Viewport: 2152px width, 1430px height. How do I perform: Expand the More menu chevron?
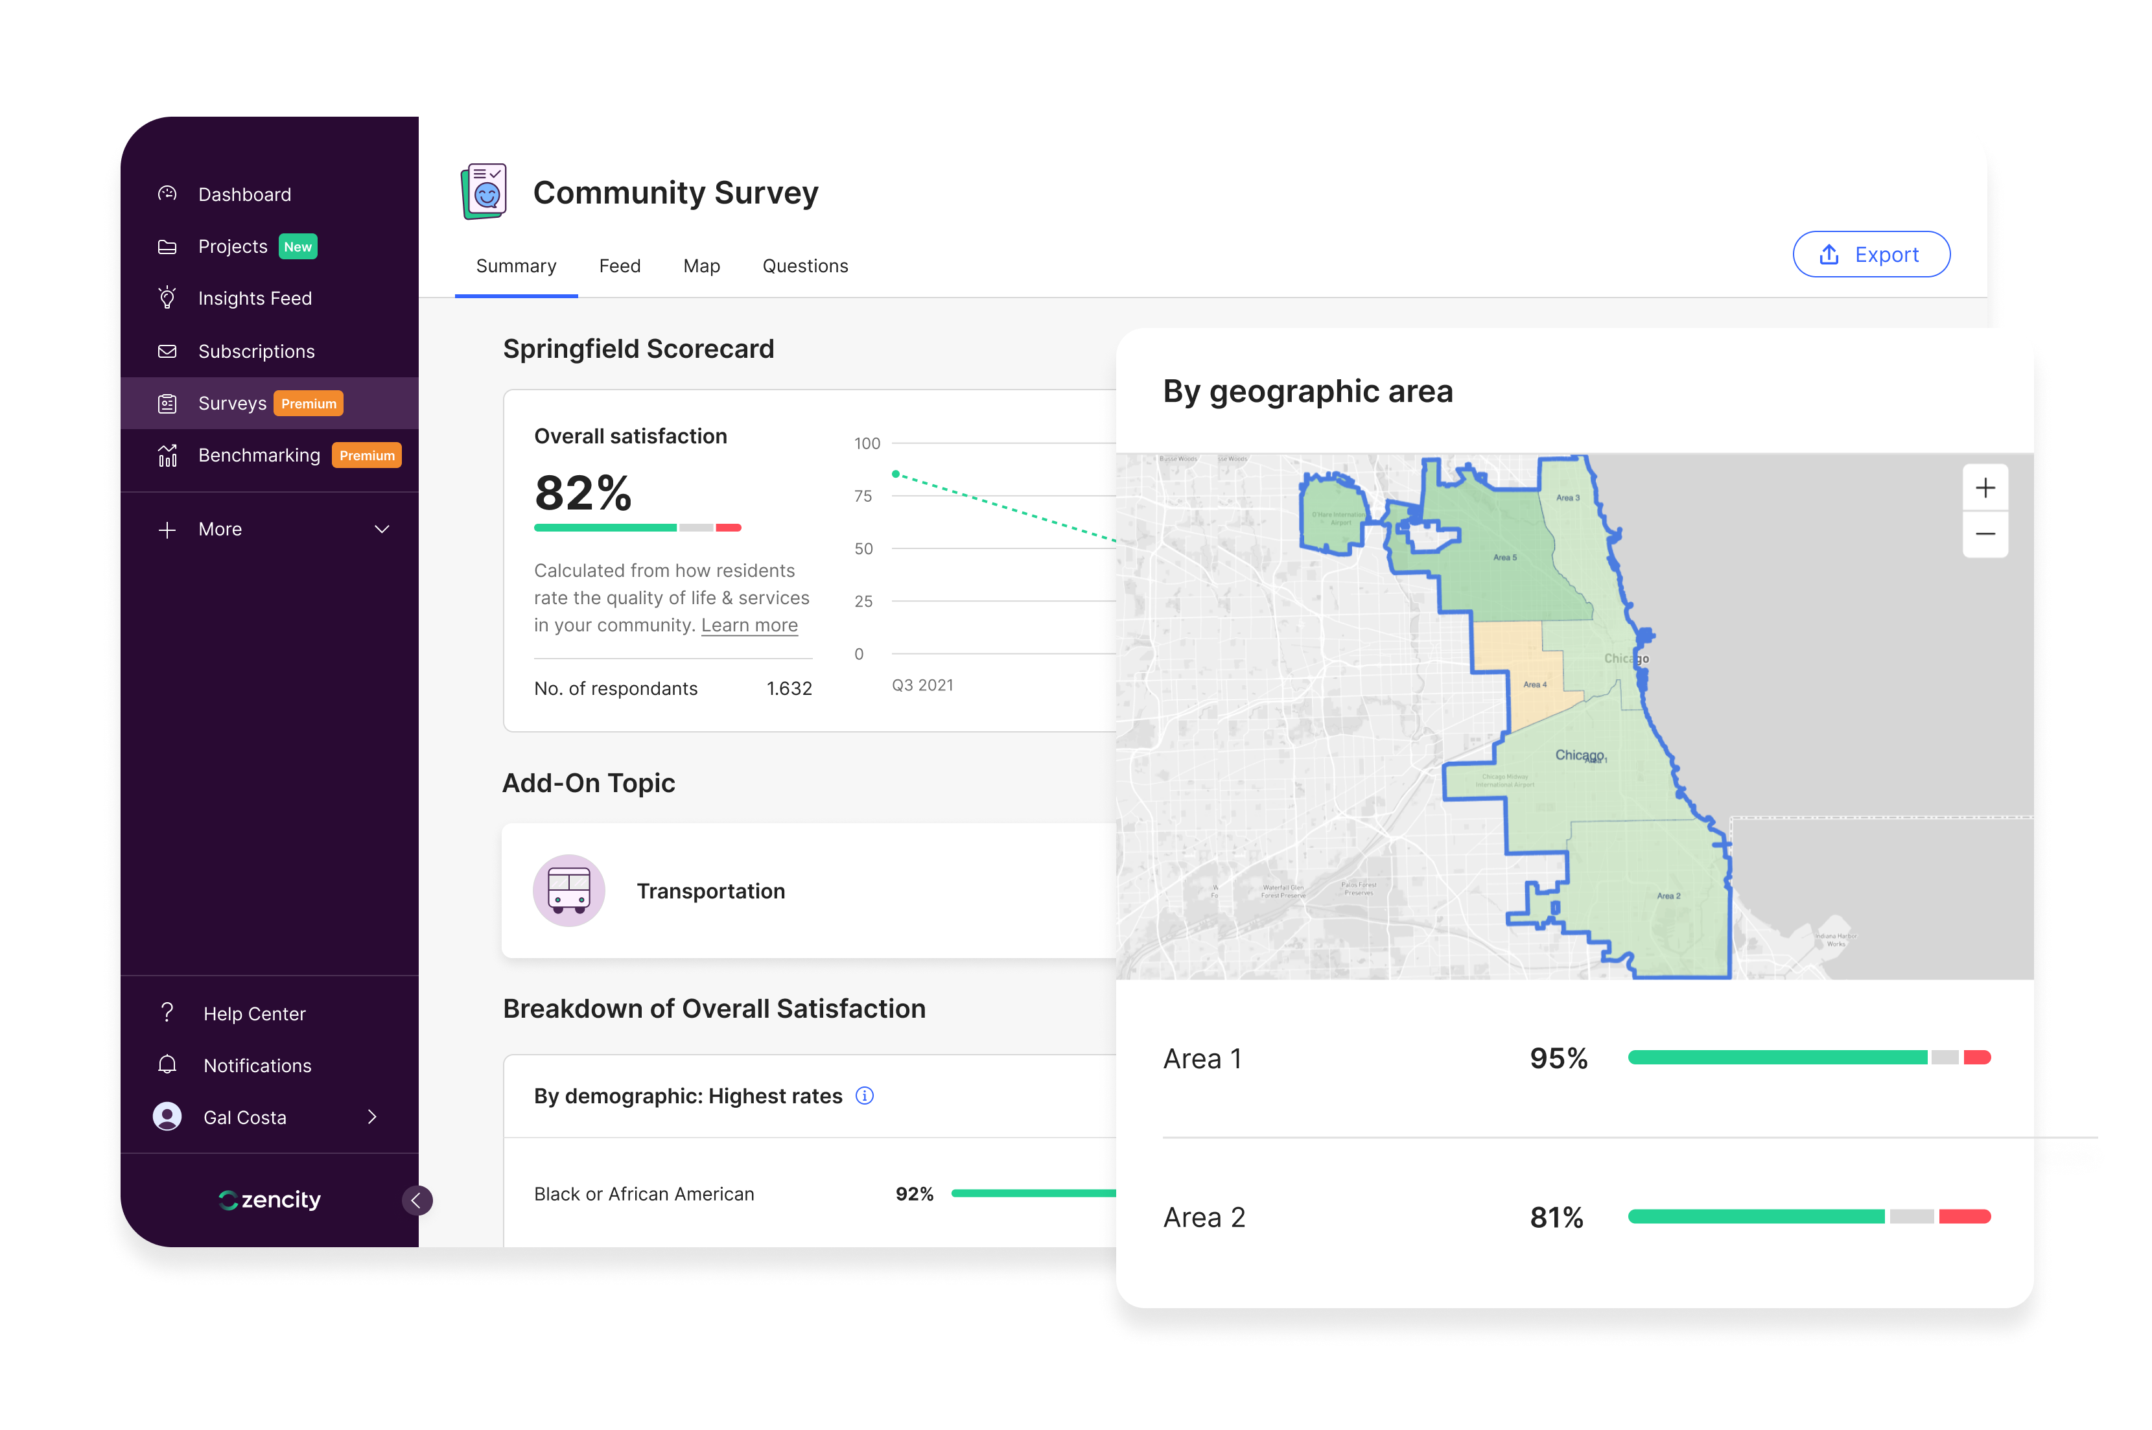pyautogui.click(x=382, y=529)
